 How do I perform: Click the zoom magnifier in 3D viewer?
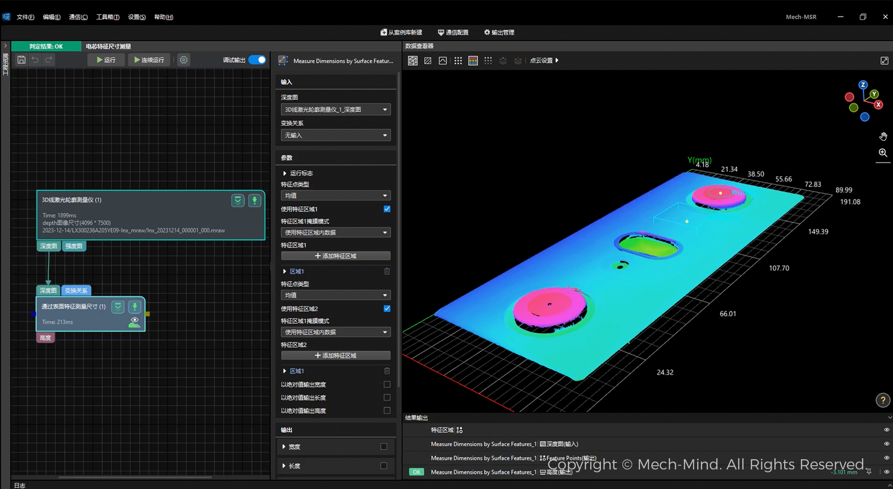883,153
